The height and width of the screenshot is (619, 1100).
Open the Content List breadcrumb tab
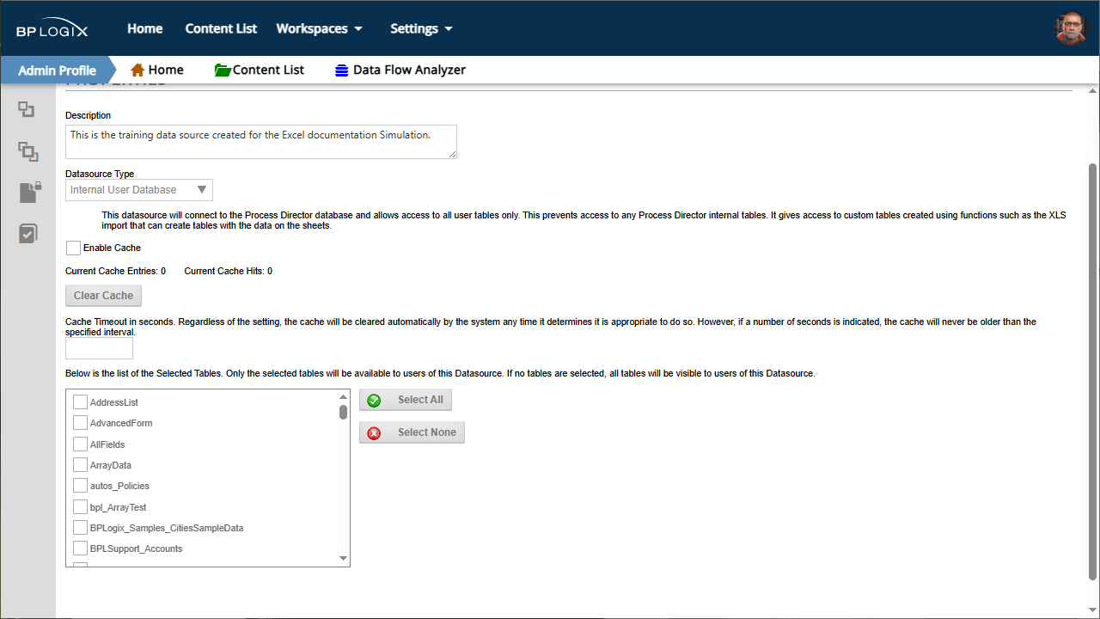(x=260, y=70)
